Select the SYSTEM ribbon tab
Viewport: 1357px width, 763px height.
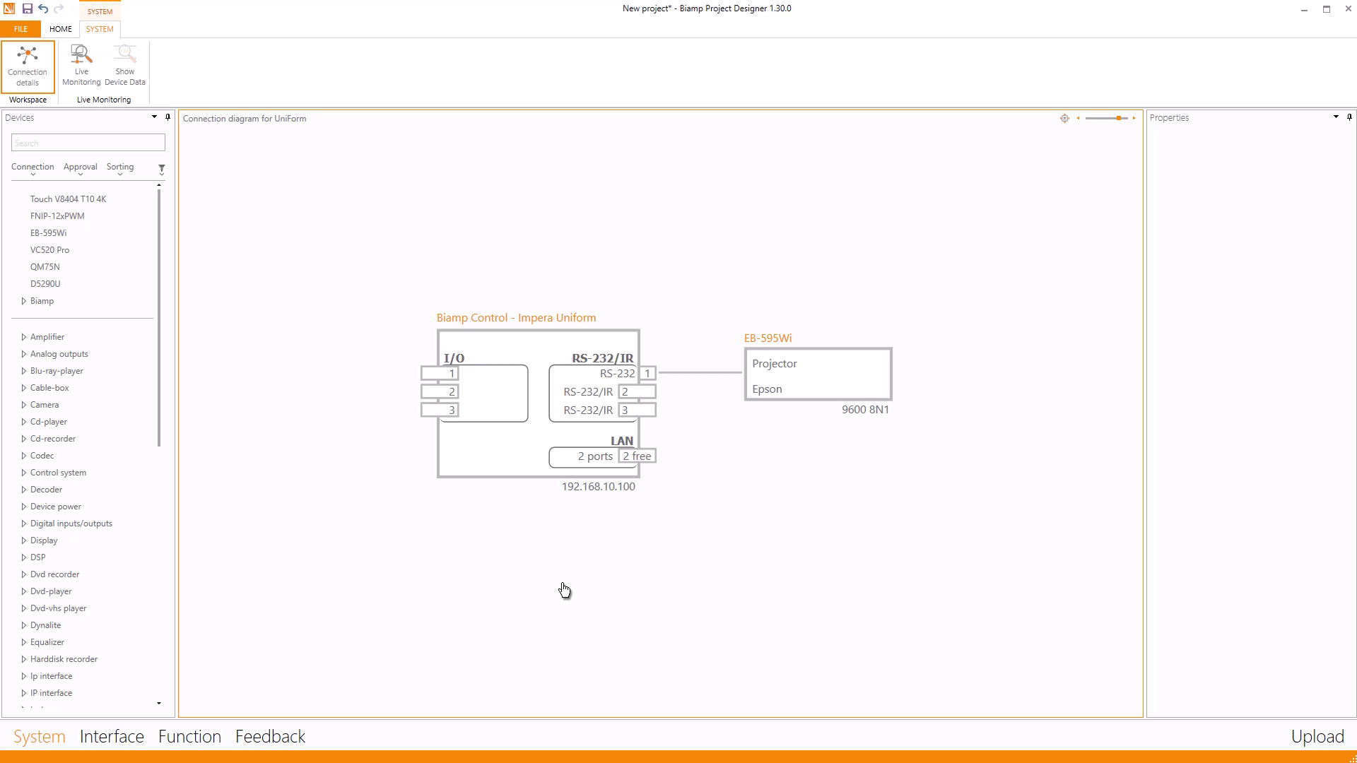point(100,29)
